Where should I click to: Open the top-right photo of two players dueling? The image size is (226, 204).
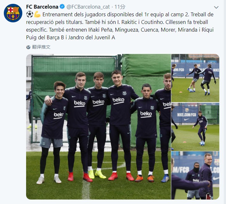click(195, 78)
